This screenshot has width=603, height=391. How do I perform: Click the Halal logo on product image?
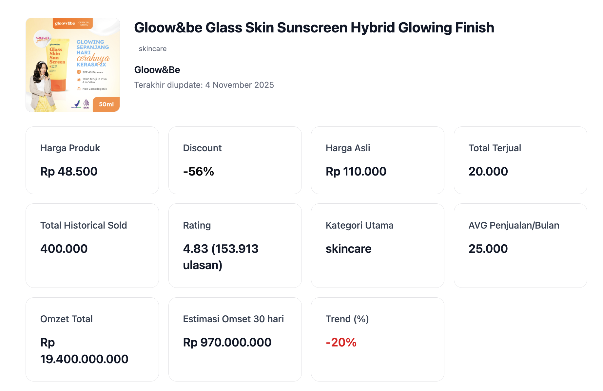86,104
